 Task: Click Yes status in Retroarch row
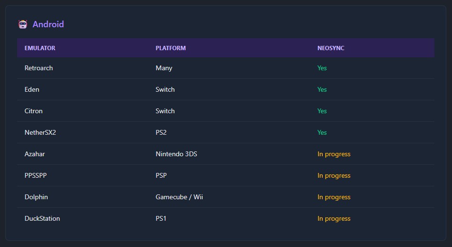[322, 68]
